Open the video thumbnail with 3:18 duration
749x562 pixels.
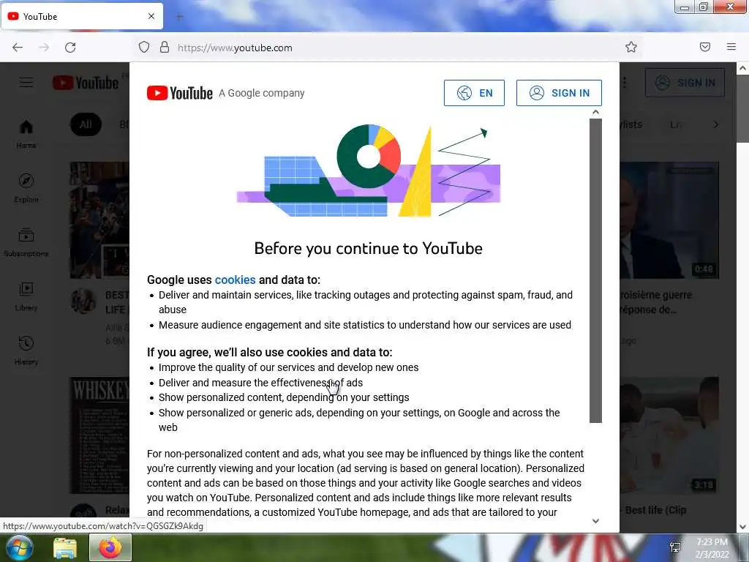tap(669, 435)
